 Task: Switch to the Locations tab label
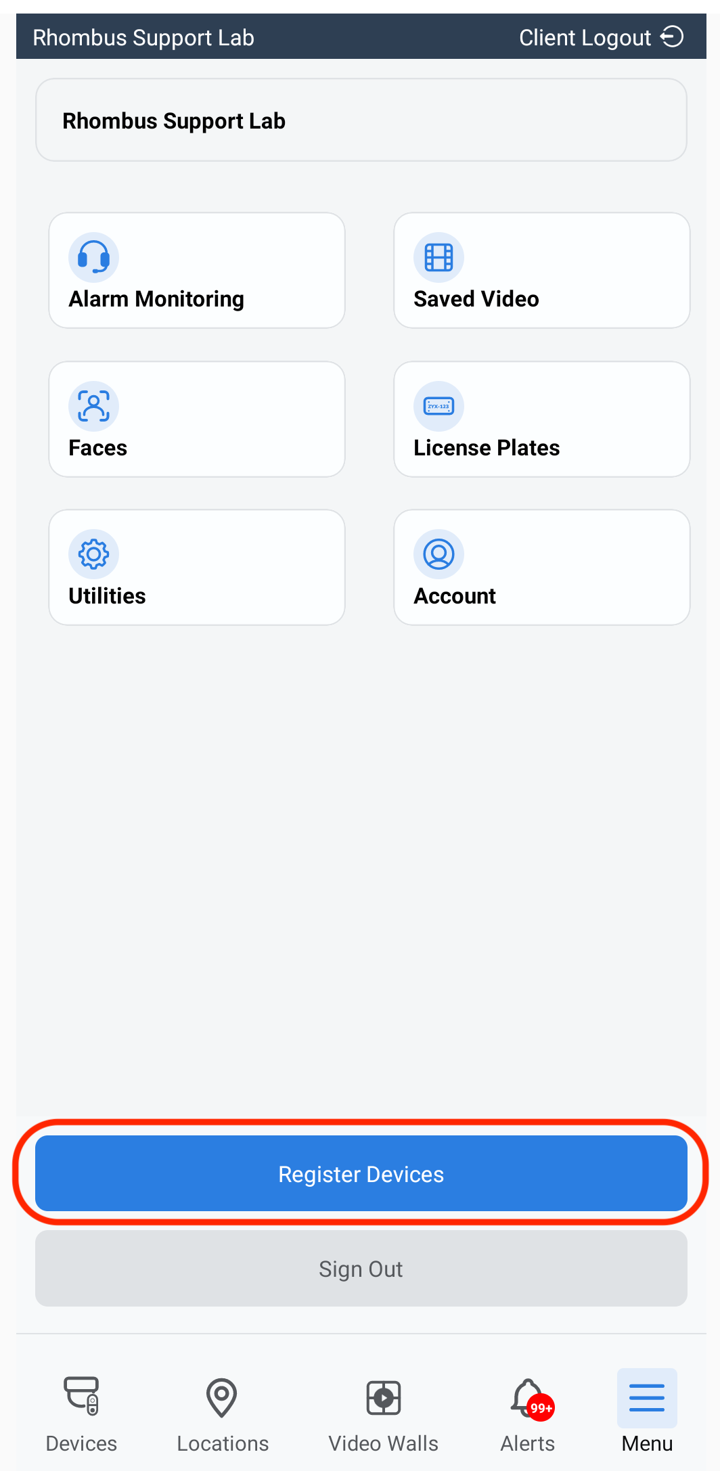click(223, 1443)
